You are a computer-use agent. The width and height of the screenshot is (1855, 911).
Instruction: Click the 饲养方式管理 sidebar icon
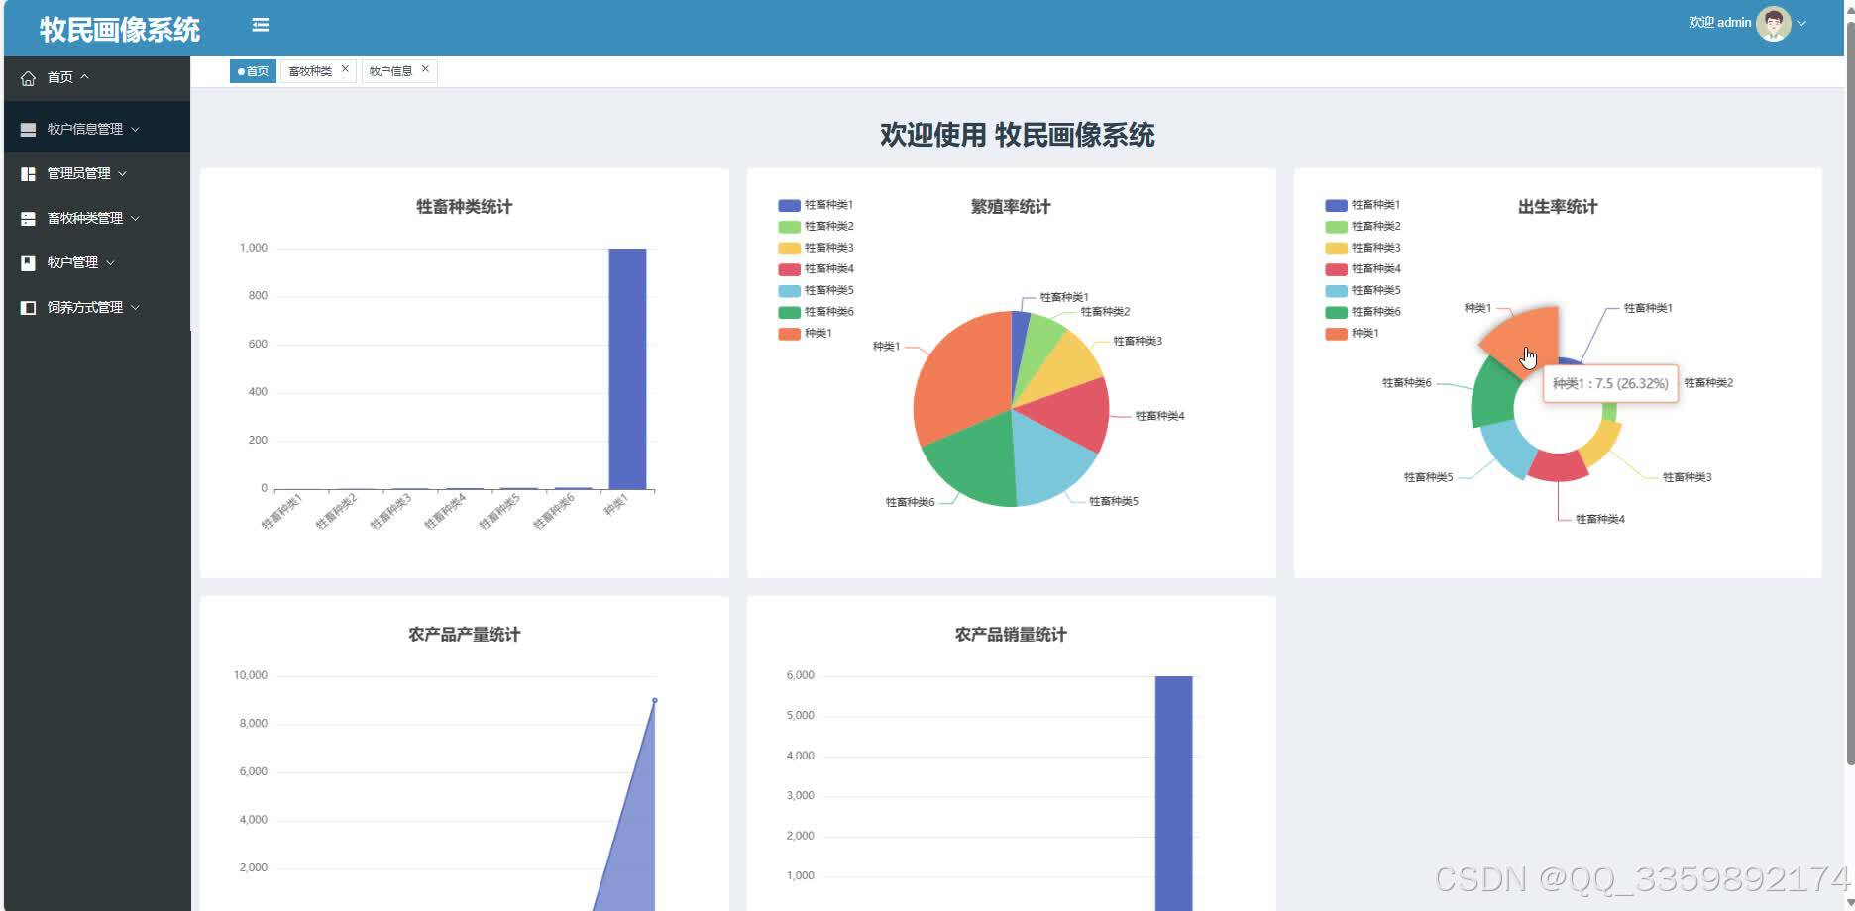pos(28,308)
